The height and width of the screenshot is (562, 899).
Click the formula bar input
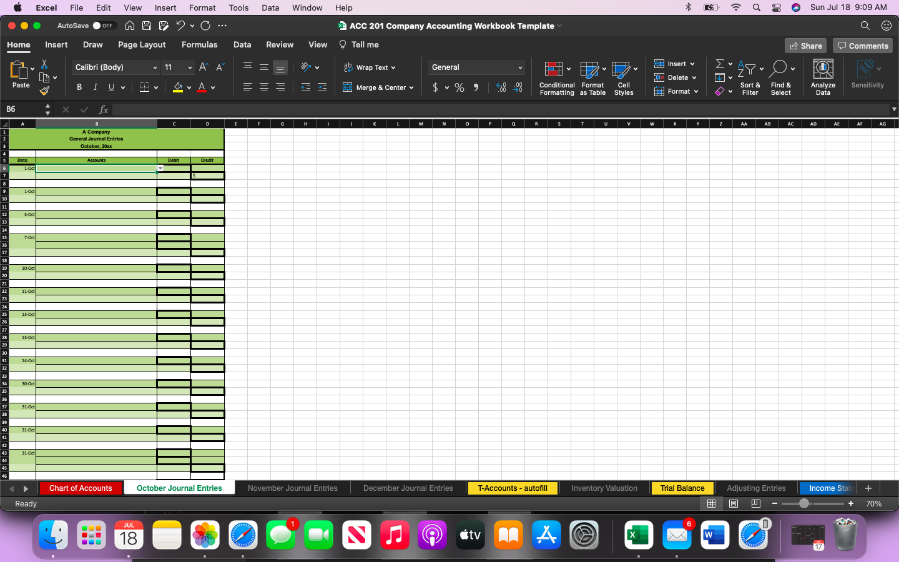tap(501, 109)
